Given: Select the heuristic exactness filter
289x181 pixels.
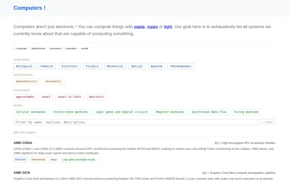Looking at the screenshot, I should point(97,97).
